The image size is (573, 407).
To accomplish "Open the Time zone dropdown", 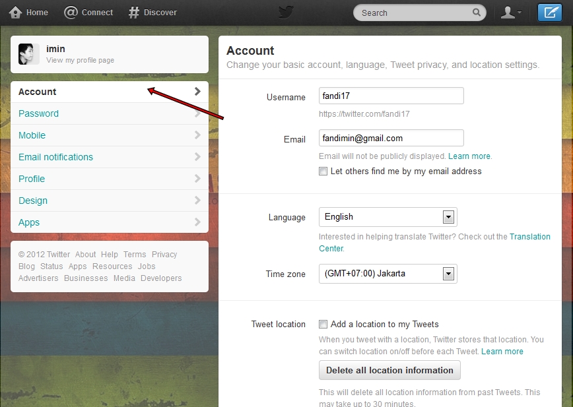I will pyautogui.click(x=388, y=274).
